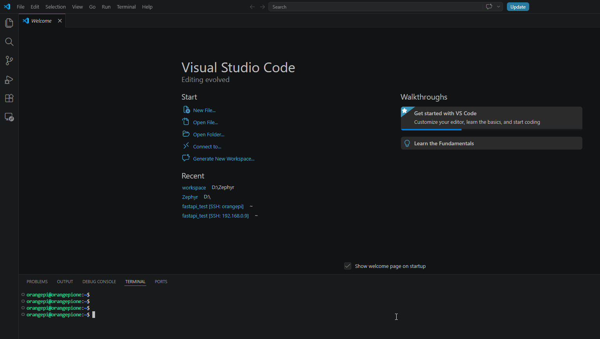This screenshot has height=339, width=600.
Task: Click the first terminal command decoration circle
Action: (x=23, y=294)
